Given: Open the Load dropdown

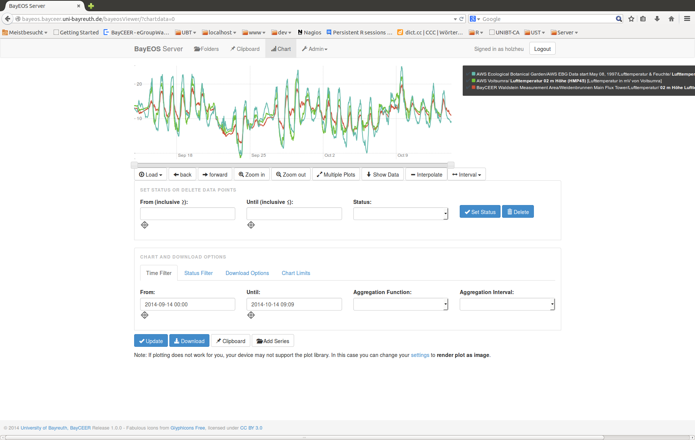Looking at the screenshot, I should point(151,175).
